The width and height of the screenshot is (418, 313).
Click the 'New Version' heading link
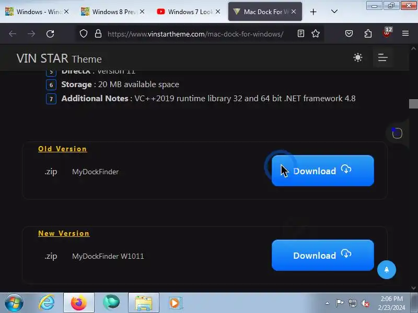coord(64,233)
